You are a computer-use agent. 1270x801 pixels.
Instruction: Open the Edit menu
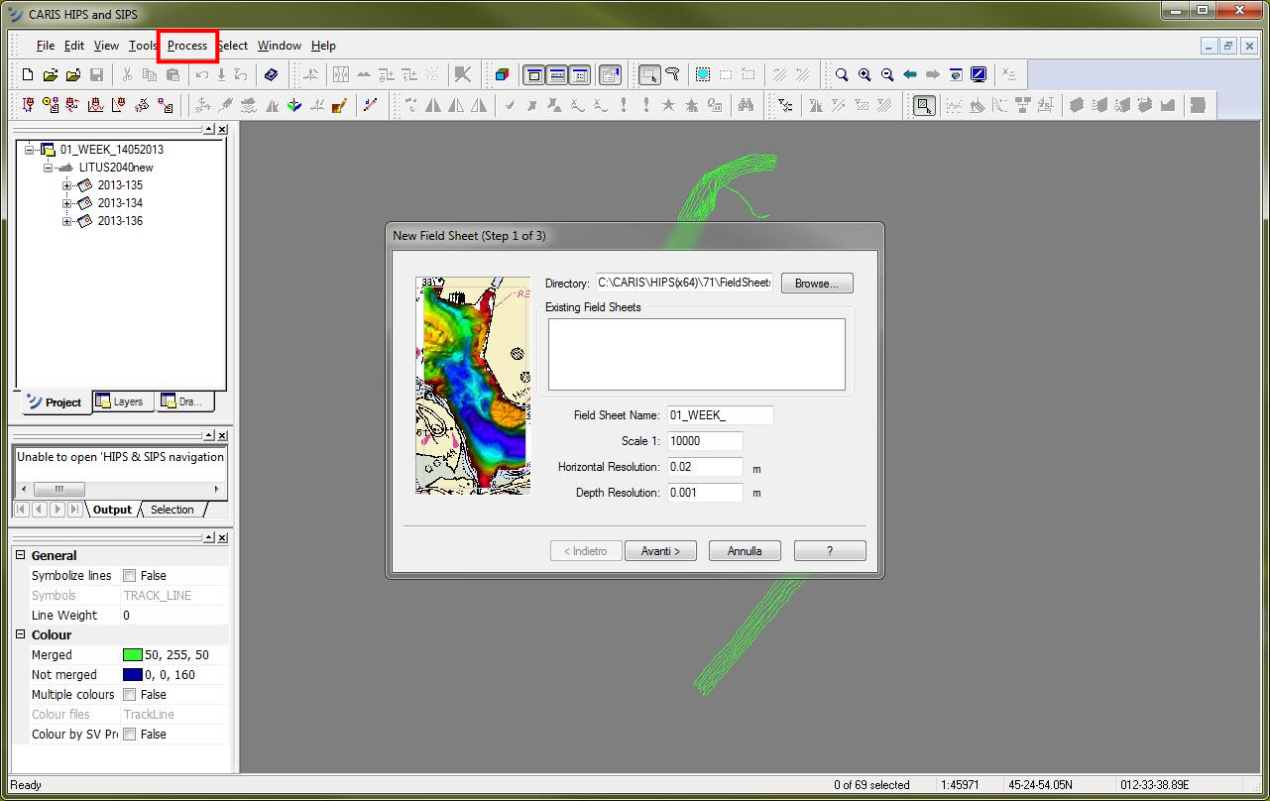pyautogui.click(x=74, y=46)
